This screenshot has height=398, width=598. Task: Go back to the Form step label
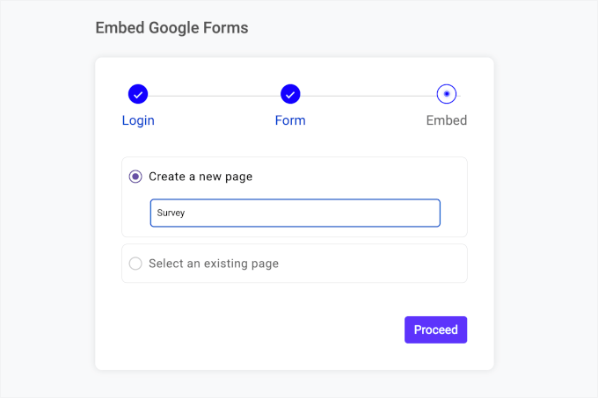point(290,120)
